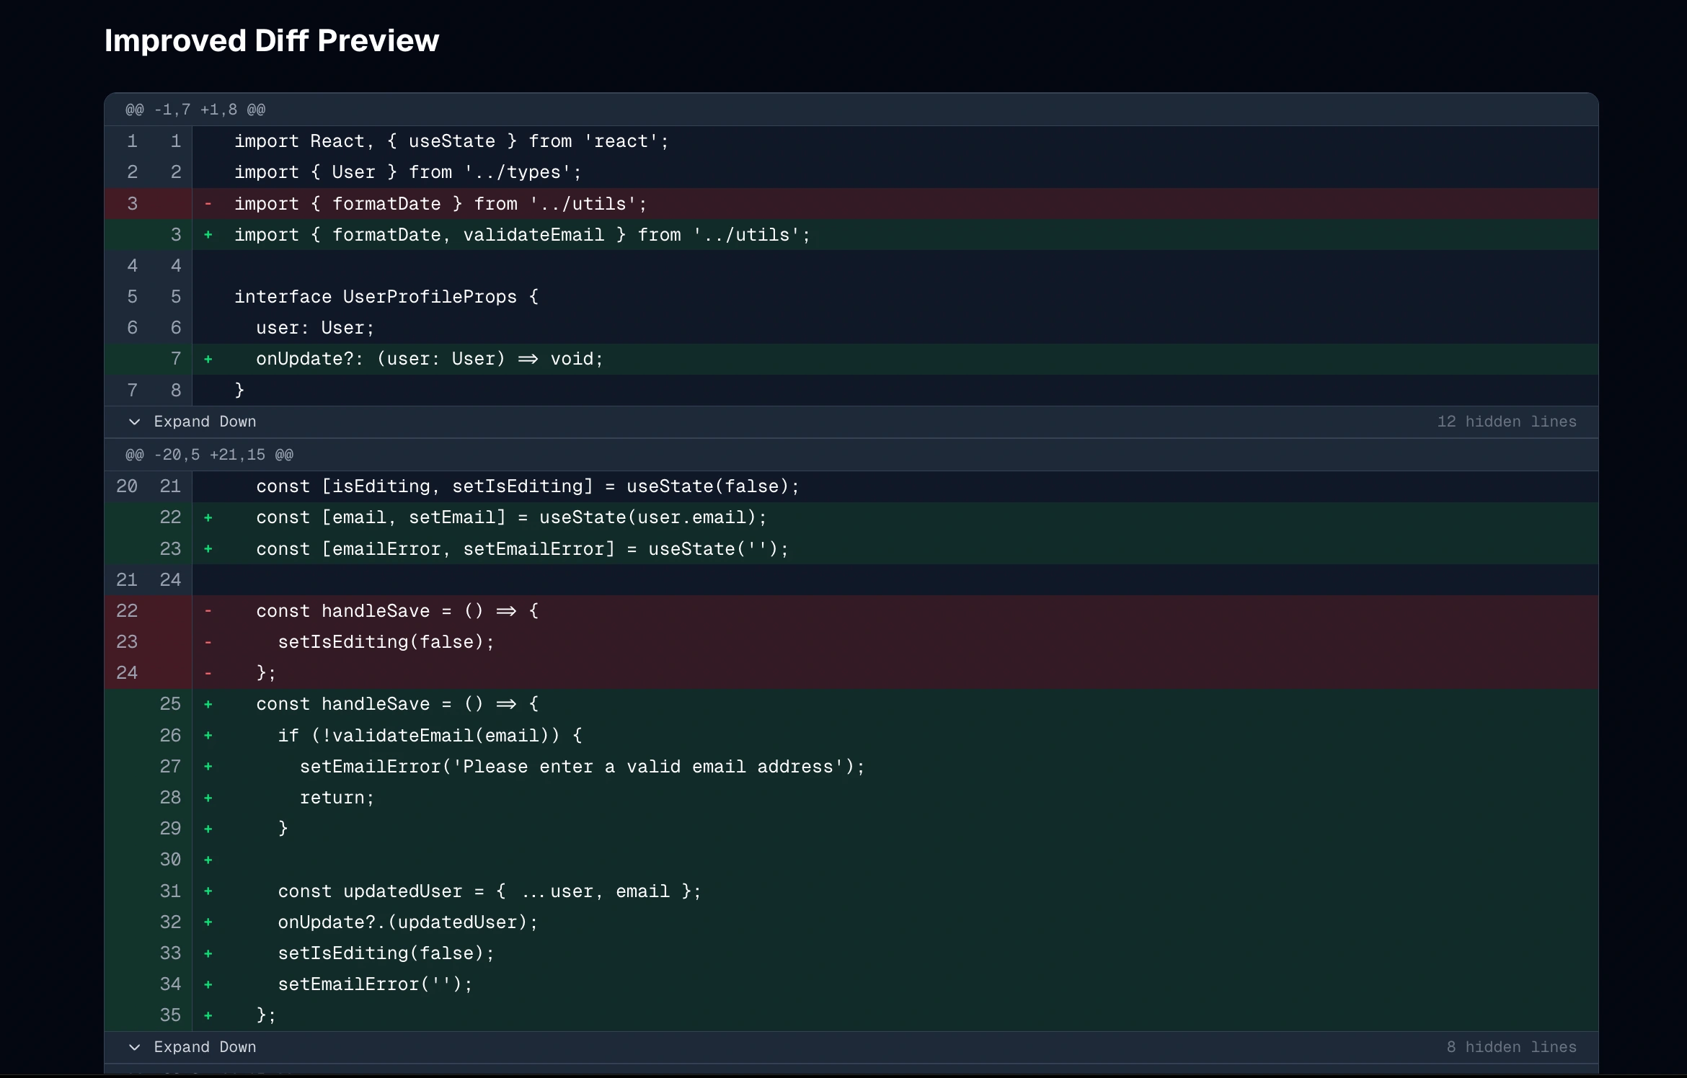Click the minus marker on removed setIsEditing line
Image resolution: width=1687 pixels, height=1078 pixels.
[x=208, y=643]
